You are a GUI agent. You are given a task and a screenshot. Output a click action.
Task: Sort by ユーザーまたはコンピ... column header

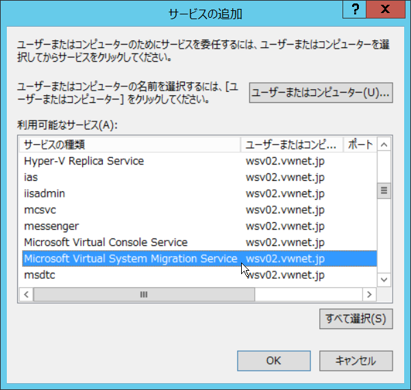pyautogui.click(x=292, y=145)
